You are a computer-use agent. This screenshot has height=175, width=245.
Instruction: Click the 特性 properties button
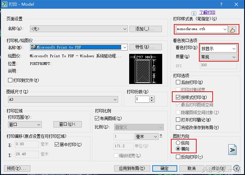[146, 47]
